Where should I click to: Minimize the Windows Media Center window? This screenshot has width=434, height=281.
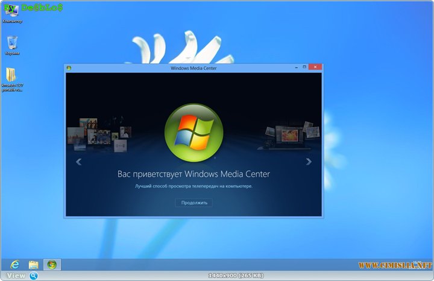pos(296,68)
